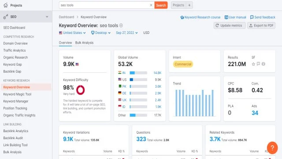Click Export to PDF button

pos(261,26)
